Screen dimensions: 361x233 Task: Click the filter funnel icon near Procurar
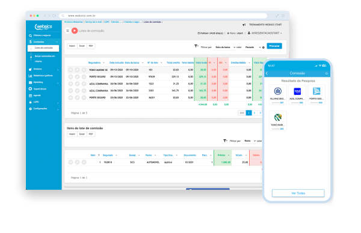pyautogui.click(x=196, y=46)
